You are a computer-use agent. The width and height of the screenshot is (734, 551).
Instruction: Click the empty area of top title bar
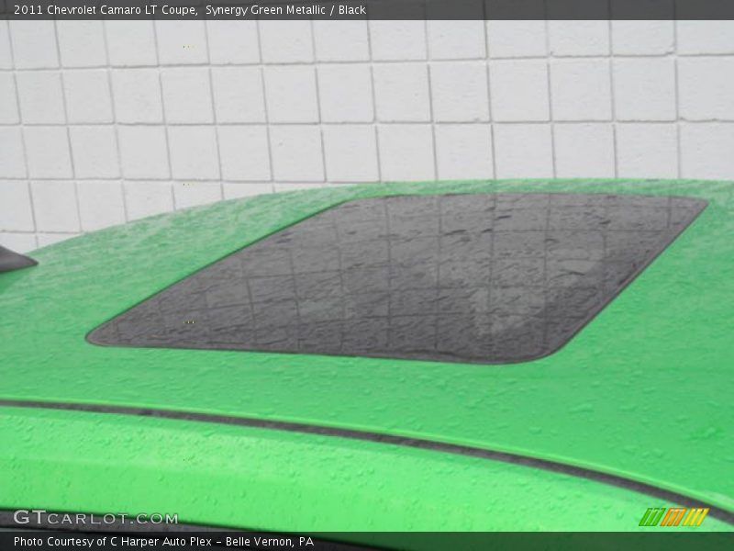tap(550, 10)
